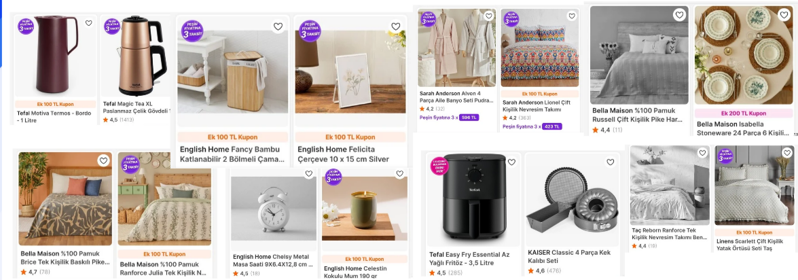Image resolution: width=798 pixels, height=280 pixels.
Task: Open the Tefal Easy Fry Essential product title
Action: (x=469, y=258)
